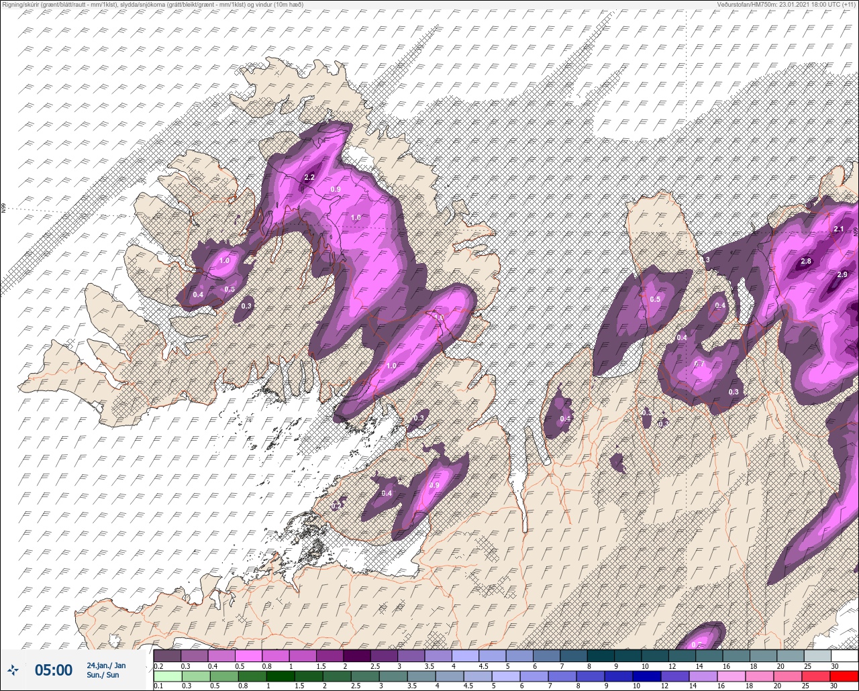This screenshot has width=859, height=691.
Task: Pick the lower legend red swatch at 30
Action: tap(844, 676)
